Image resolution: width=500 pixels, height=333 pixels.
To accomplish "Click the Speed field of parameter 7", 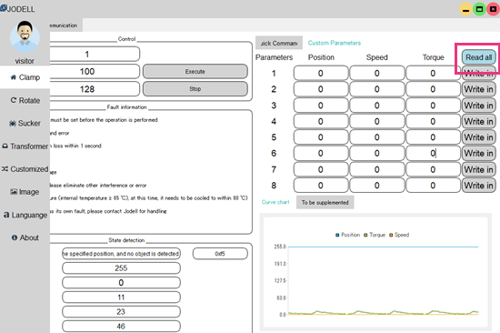I will (x=377, y=169).
